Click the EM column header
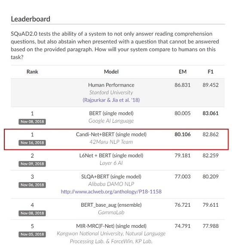232x248 pixels. [183, 72]
